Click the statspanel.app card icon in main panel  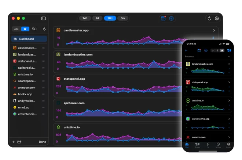click(58, 79)
